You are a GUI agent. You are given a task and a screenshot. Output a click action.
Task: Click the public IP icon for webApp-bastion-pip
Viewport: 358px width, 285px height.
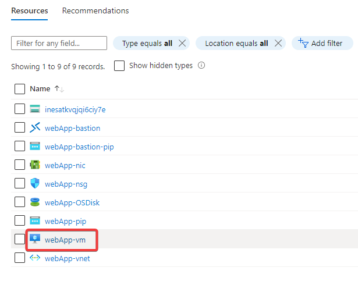pyautogui.click(x=36, y=147)
